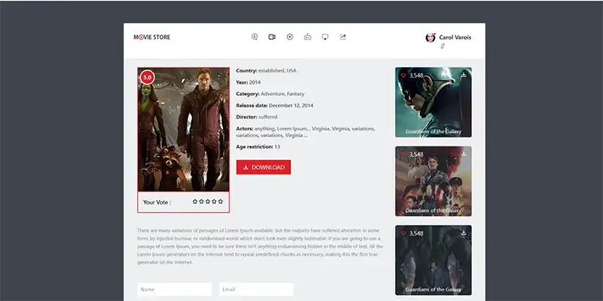Viewport: 603px width, 301px height.
Task: Like the first card with heart icon
Action: 403,75
